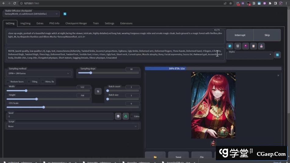The height and width of the screenshot is (163, 290).
Task: Show extra networks with the pink icon
Action: tap(245, 46)
